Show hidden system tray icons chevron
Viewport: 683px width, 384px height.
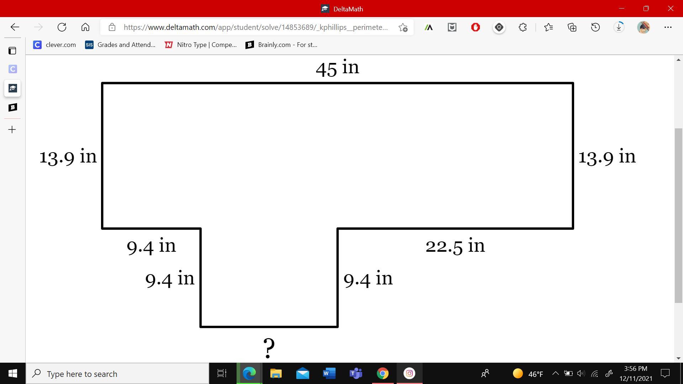pos(555,373)
